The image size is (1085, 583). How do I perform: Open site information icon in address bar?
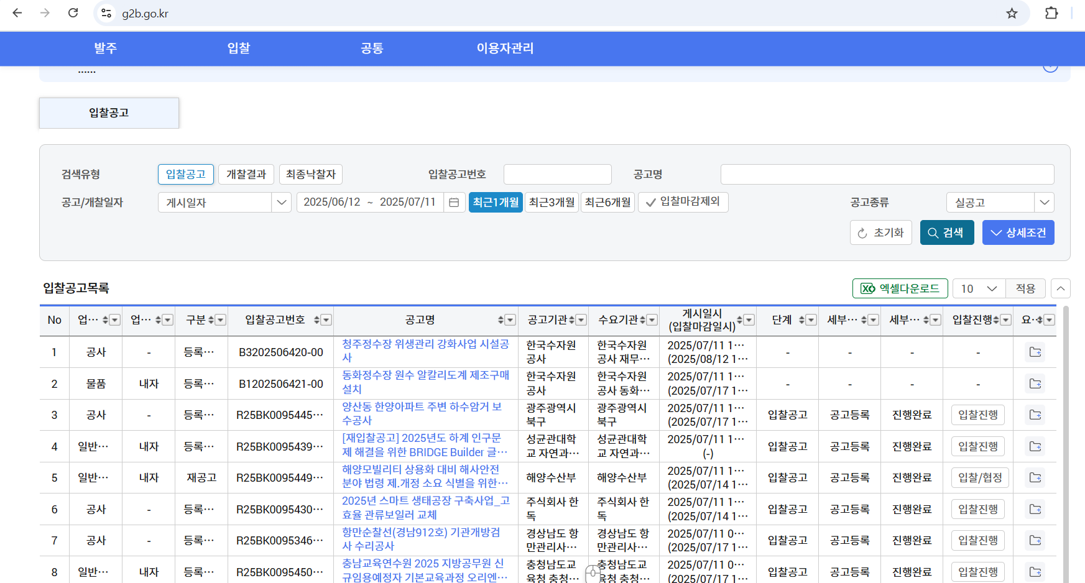(x=106, y=13)
